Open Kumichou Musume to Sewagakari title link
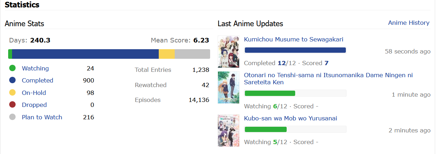Viewport: 444px width, 154px height. (x=293, y=39)
